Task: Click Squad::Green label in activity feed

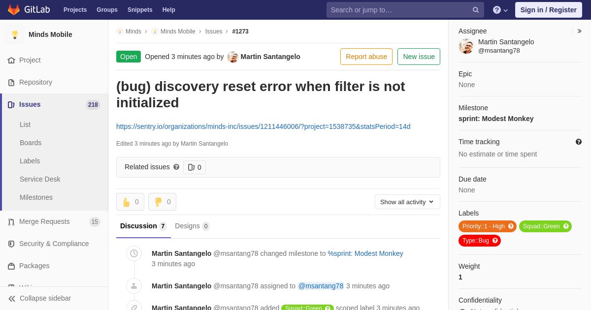Action: tap(307, 308)
